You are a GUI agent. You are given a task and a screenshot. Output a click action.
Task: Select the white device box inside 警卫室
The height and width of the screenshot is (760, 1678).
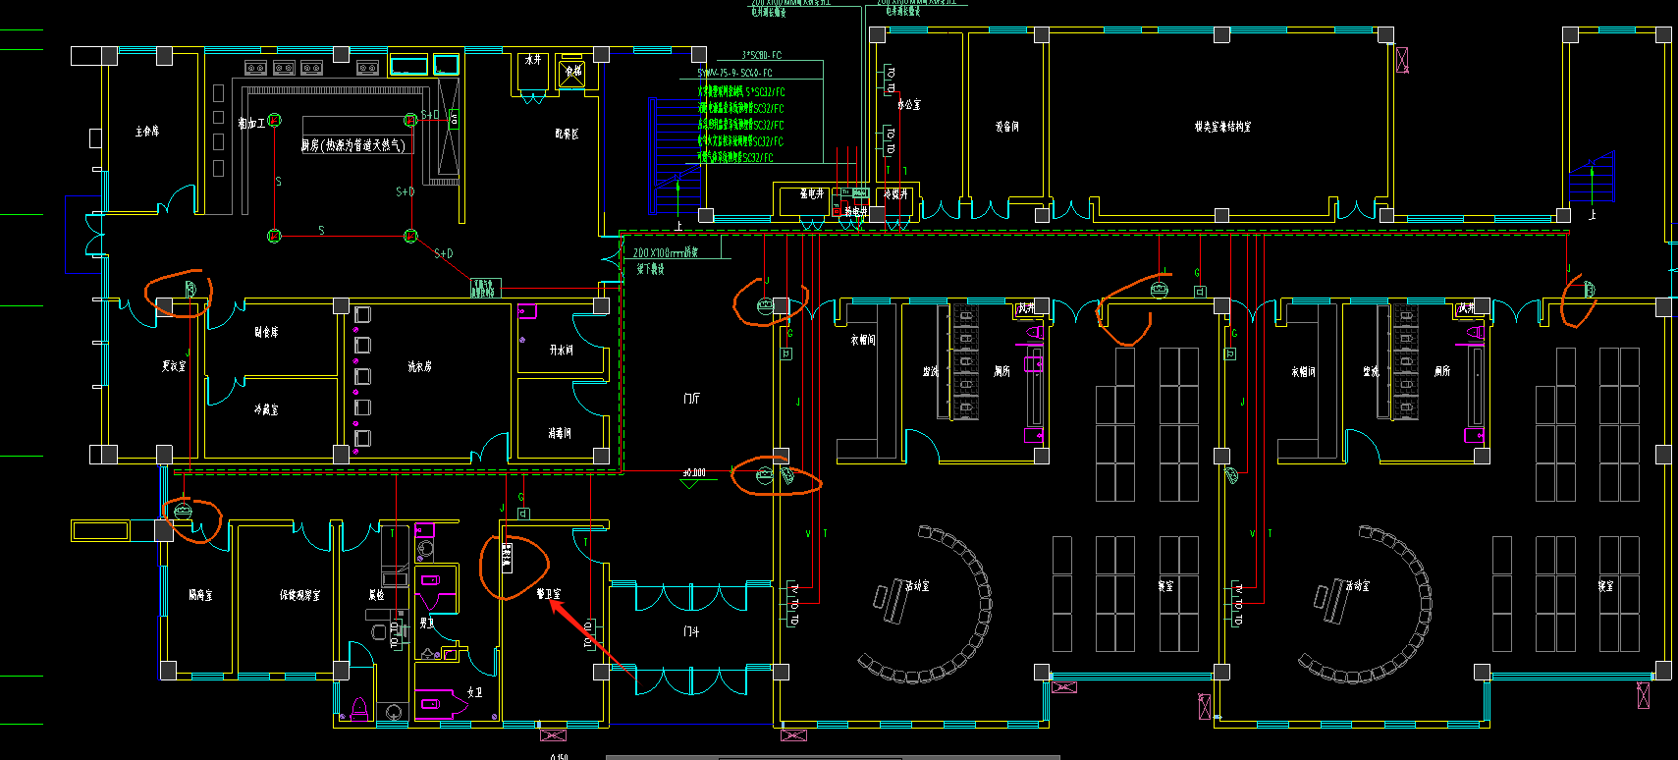[x=507, y=558]
